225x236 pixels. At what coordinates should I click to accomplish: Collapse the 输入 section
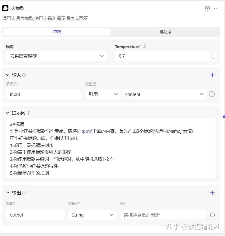8,75
